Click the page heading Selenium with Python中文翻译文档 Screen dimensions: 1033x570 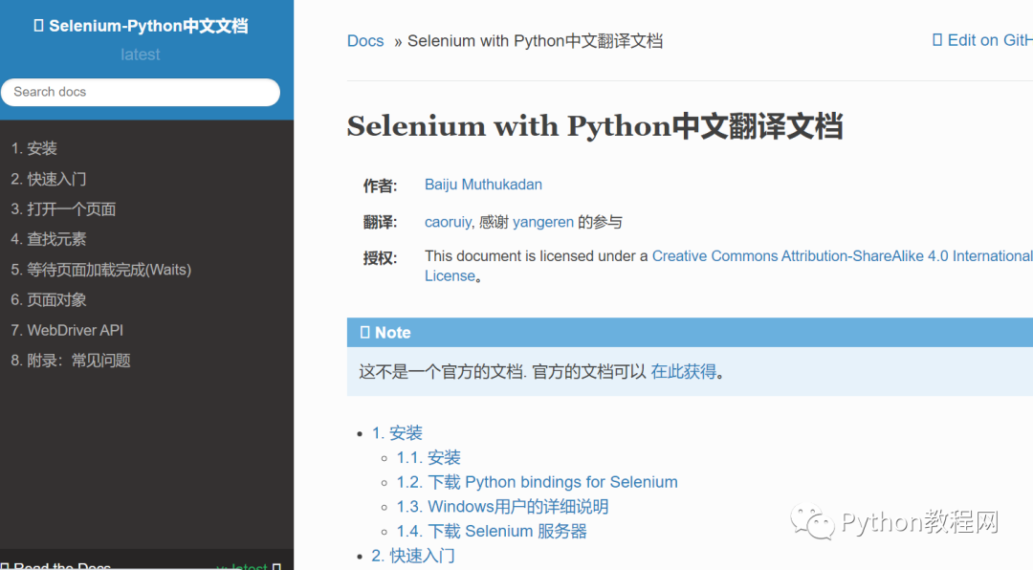pyautogui.click(x=595, y=126)
